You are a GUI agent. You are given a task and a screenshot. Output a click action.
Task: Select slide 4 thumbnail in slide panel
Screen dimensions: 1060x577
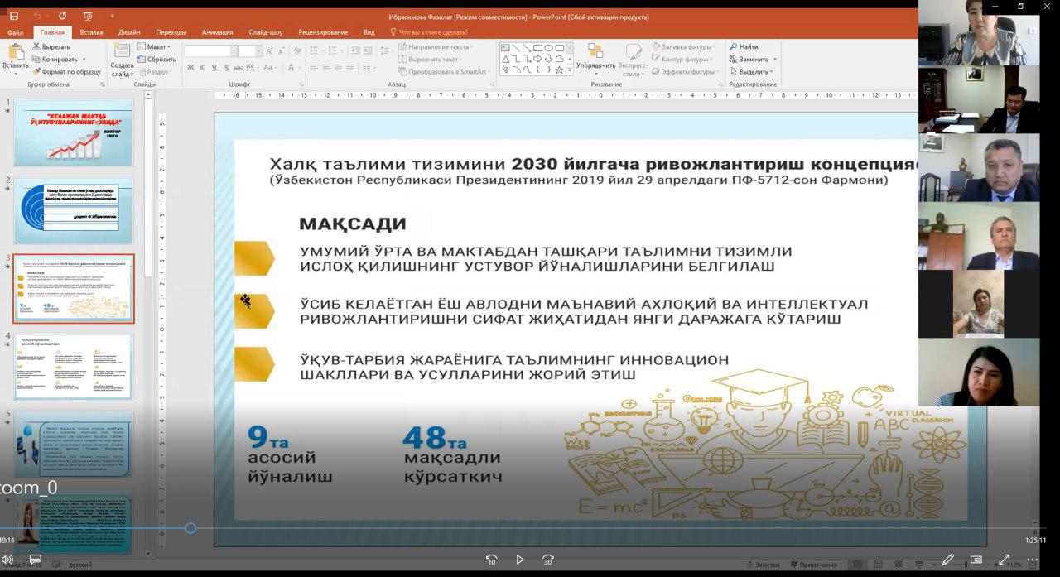(x=74, y=367)
